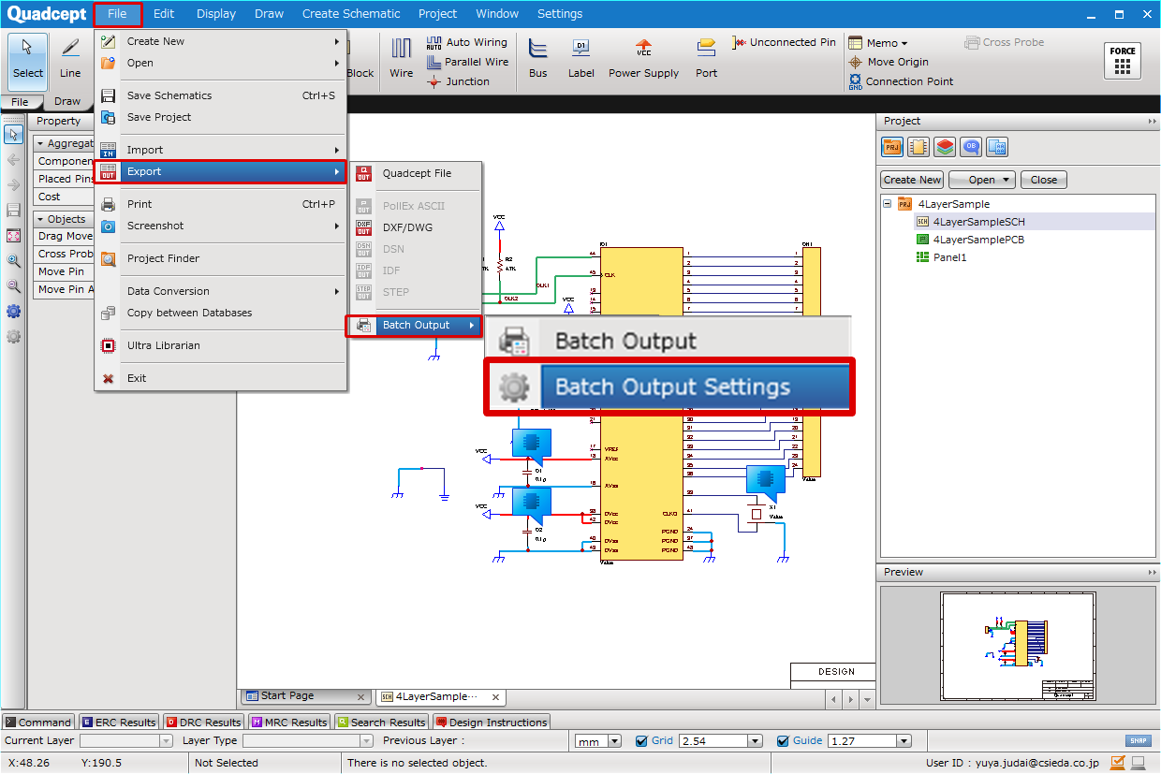
Task: Select Panel1 in project tree
Action: [949, 257]
